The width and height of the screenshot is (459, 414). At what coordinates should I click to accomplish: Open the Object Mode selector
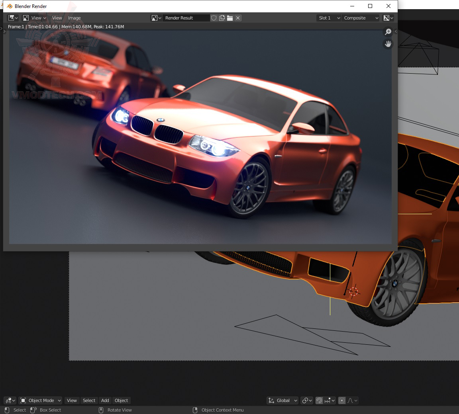(40, 400)
